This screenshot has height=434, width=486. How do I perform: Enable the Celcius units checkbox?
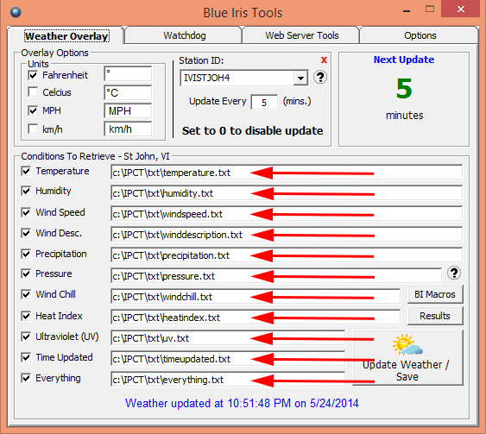(x=33, y=92)
